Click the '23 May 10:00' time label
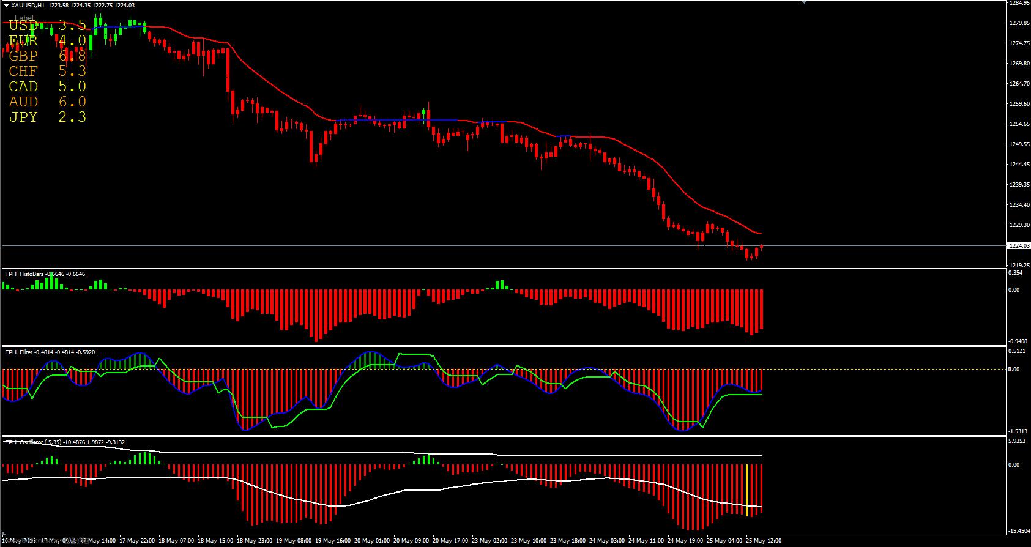1031x547 pixels. [528, 541]
